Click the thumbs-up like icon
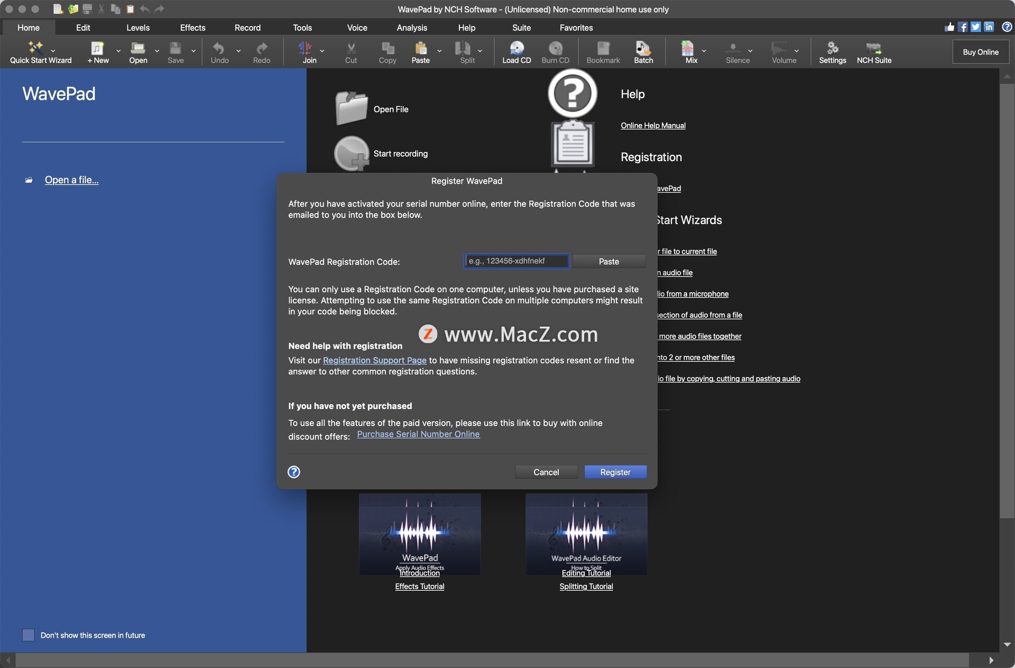 point(949,27)
